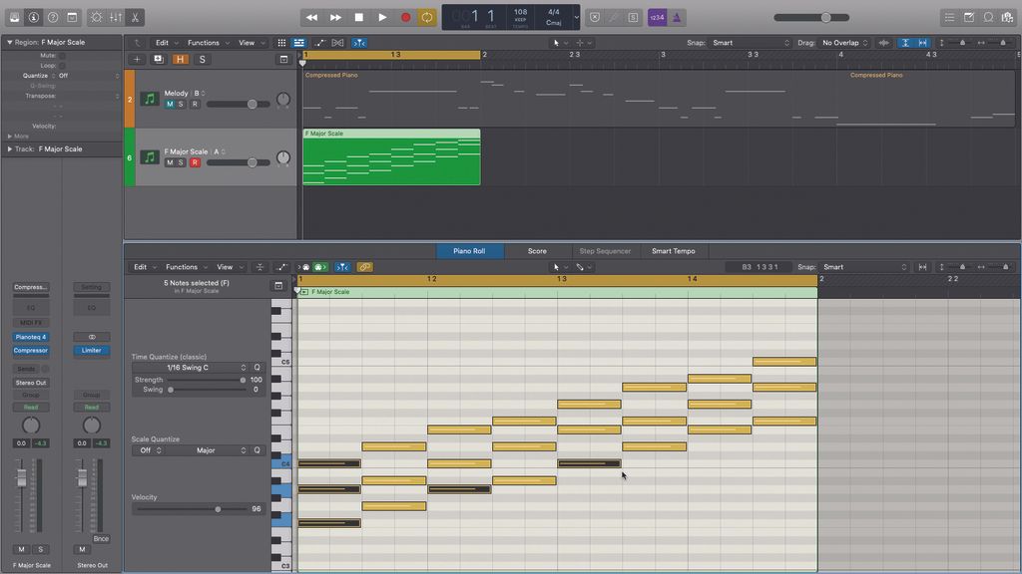Open the Time Quantize 1/16 Swing C dropdown

pos(190,367)
